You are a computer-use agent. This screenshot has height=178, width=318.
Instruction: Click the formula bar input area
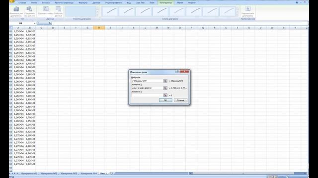pyautogui.click(x=179, y=23)
